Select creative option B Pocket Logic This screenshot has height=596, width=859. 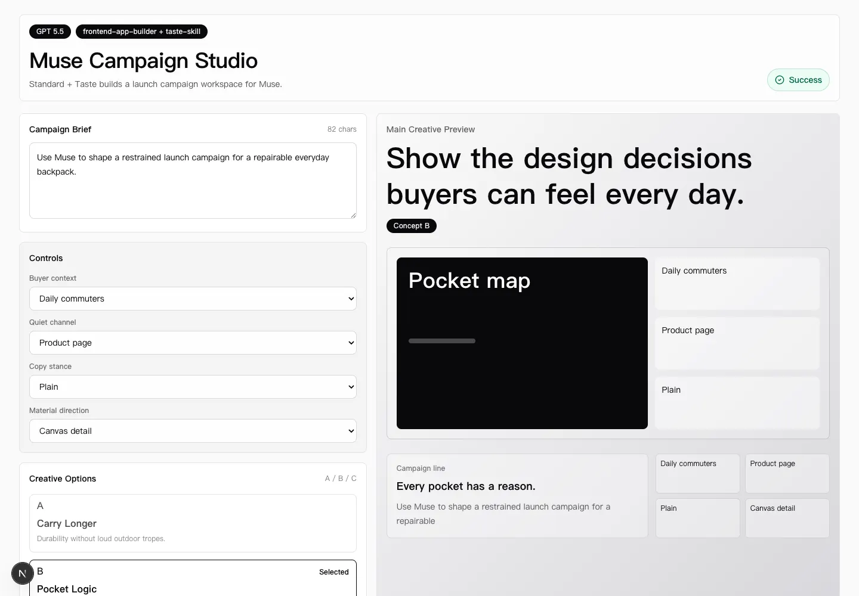point(193,578)
